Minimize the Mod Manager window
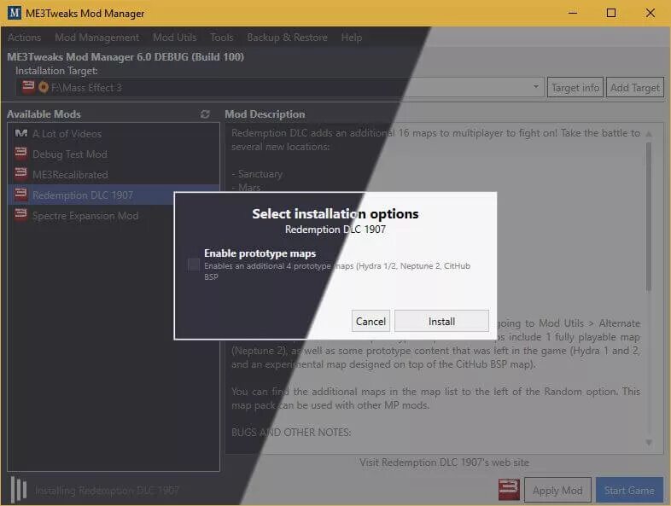This screenshot has width=671, height=506. click(x=573, y=13)
